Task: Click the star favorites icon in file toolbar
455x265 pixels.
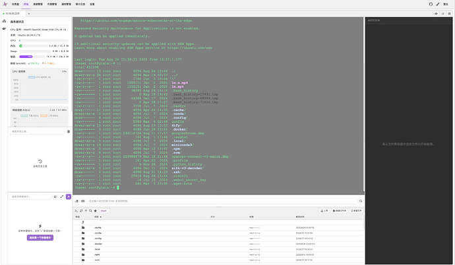Action: [x=95, y=211]
